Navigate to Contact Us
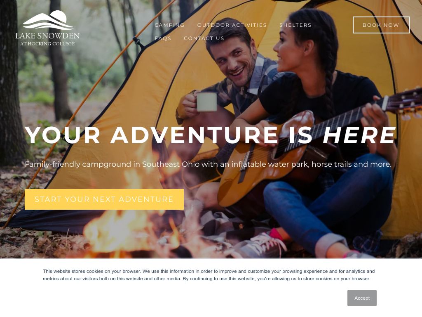Screen dimensions: 422x317 click(x=204, y=38)
